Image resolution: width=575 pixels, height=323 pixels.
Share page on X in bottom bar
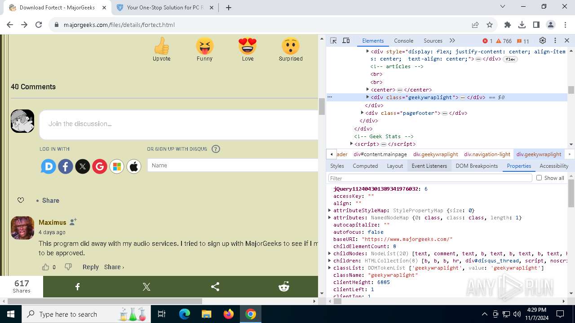[146, 287]
